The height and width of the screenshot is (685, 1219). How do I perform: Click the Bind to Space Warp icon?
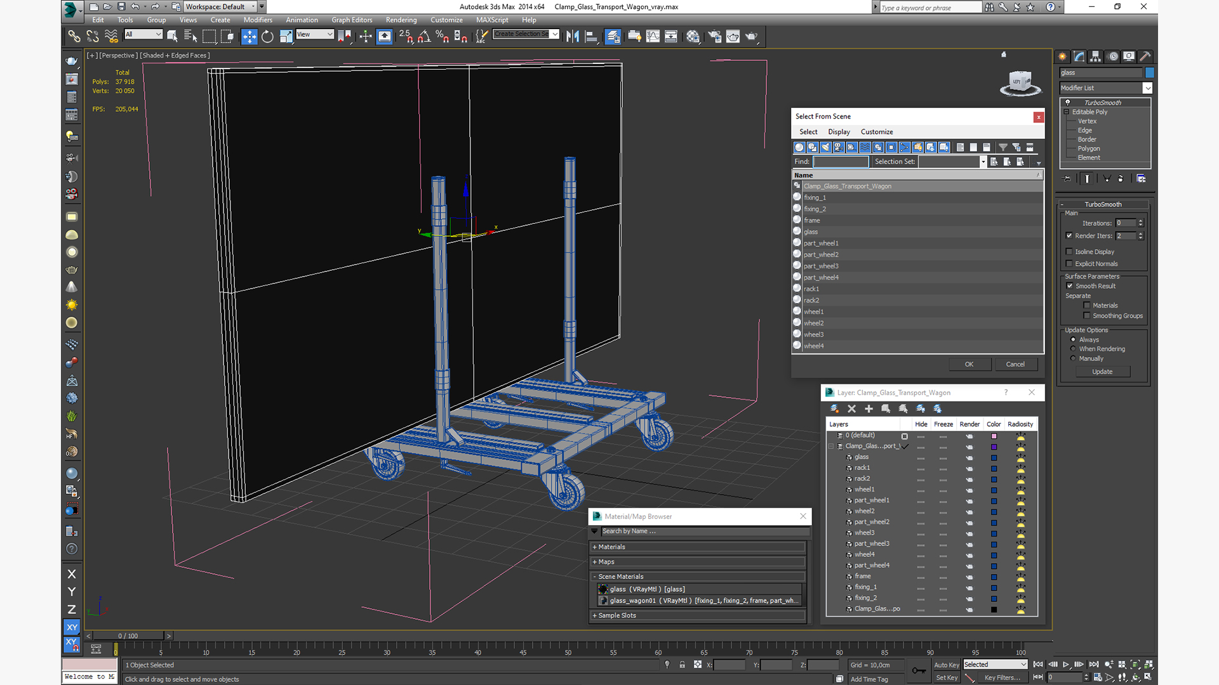pyautogui.click(x=111, y=37)
